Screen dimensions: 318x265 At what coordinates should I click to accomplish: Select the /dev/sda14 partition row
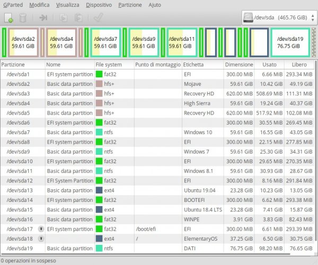tap(157, 200)
